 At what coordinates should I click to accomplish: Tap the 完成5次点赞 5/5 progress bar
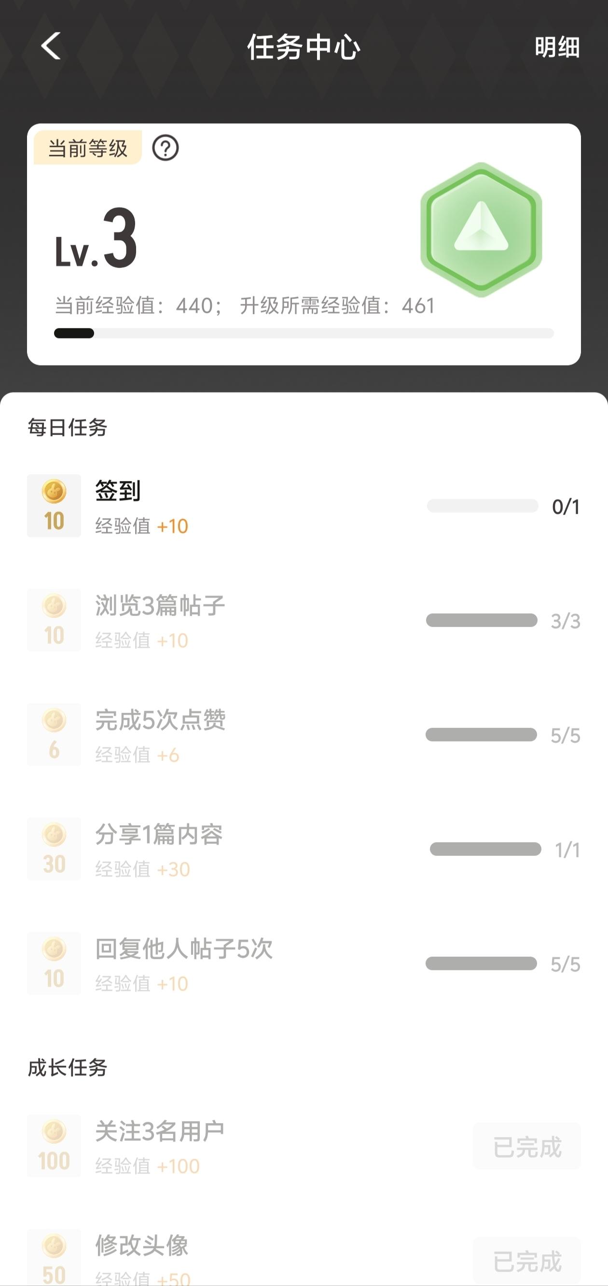481,735
